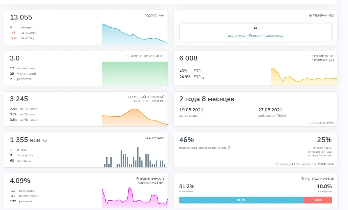Viewport: 348px width, 210px height.
Task: Click channel age '2 года 8 месяцев'
Action: pyautogui.click(x=207, y=99)
